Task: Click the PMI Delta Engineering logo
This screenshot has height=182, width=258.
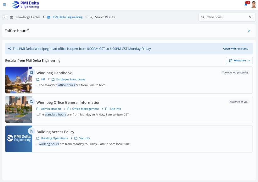Action: pos(26,5)
